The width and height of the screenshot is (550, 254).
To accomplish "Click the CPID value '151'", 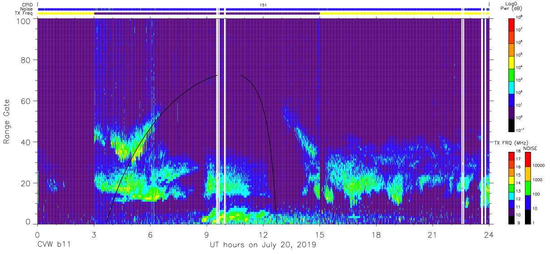I will click(263, 4).
